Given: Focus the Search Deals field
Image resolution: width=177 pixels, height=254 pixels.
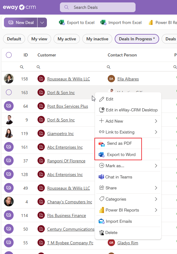Looking at the screenshot, I should point(98,7).
